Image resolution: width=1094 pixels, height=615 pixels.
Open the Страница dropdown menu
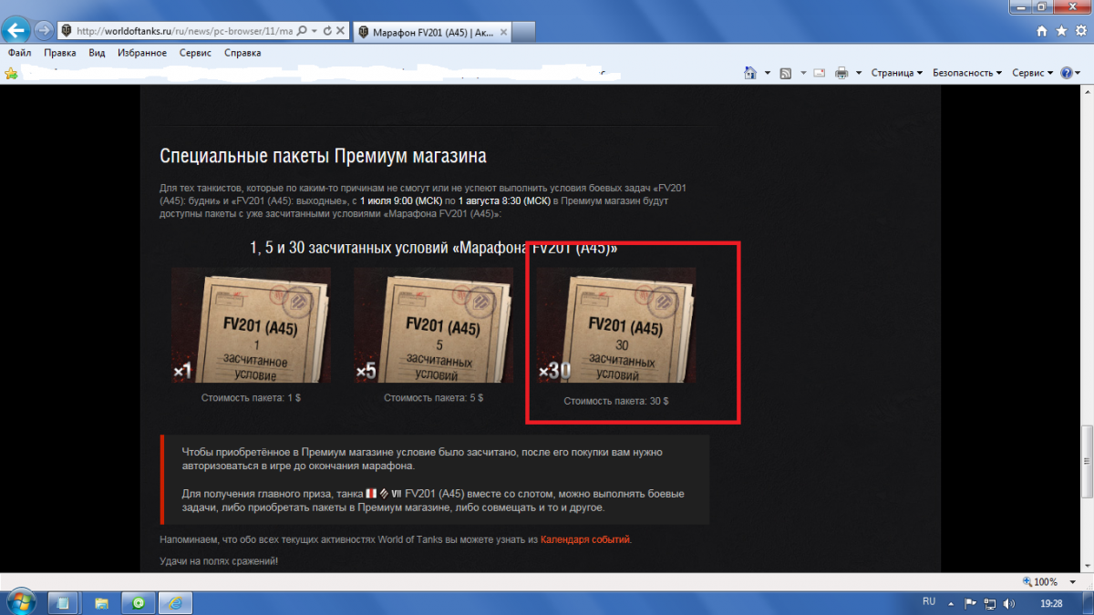(x=897, y=73)
